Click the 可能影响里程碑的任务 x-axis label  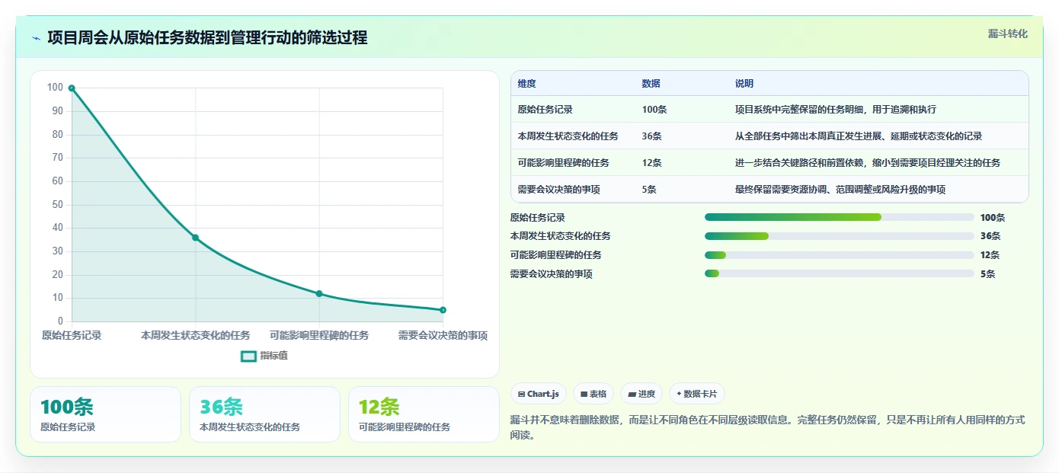[319, 335]
